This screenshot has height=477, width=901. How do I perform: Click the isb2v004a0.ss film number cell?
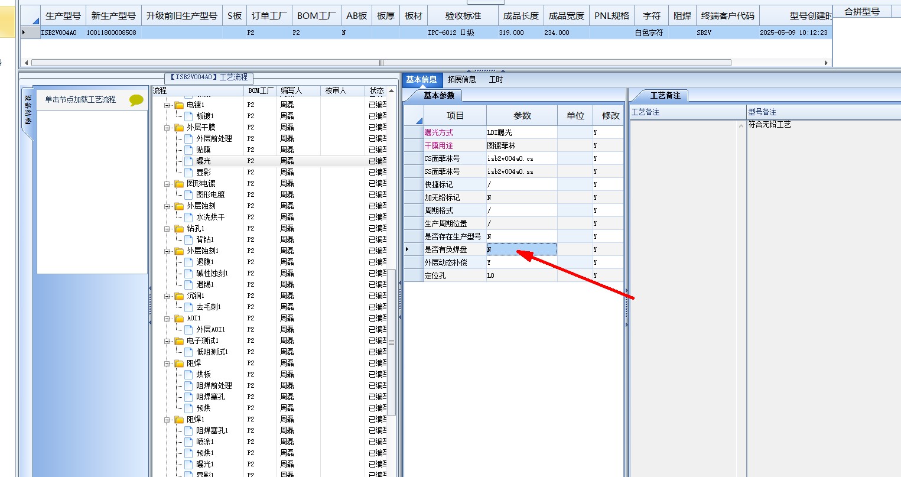tap(522, 171)
